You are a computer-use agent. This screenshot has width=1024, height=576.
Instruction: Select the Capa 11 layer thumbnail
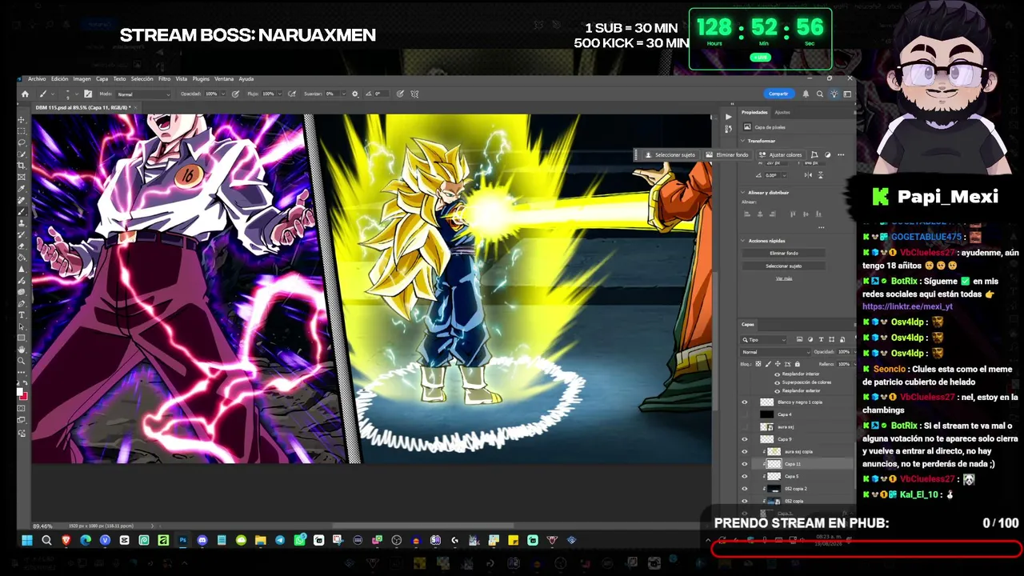coord(774,464)
